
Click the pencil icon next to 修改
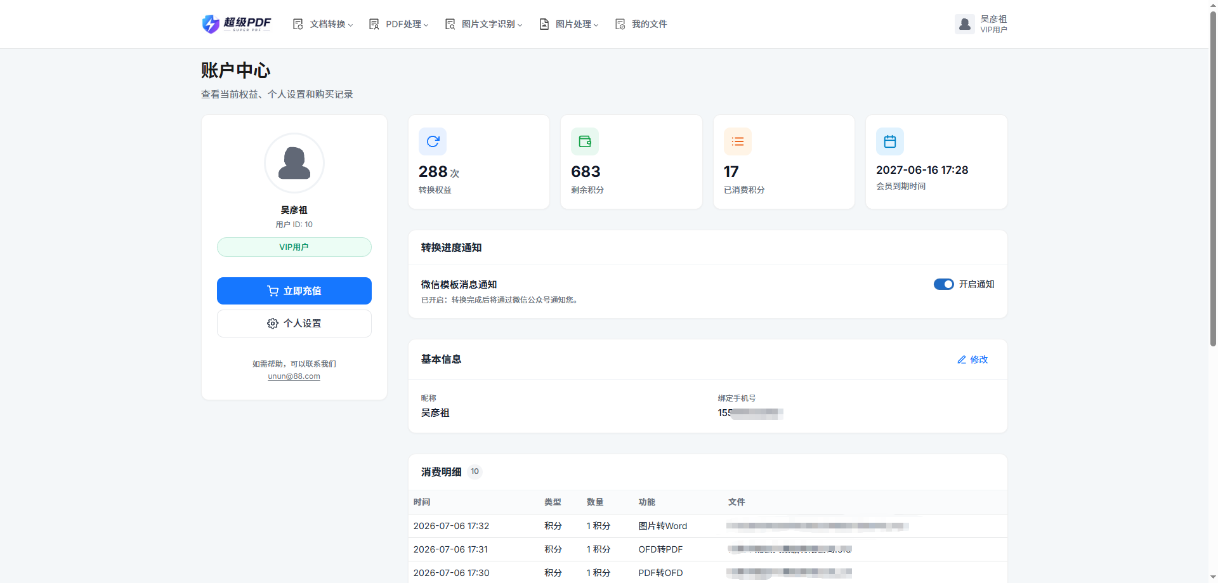962,360
